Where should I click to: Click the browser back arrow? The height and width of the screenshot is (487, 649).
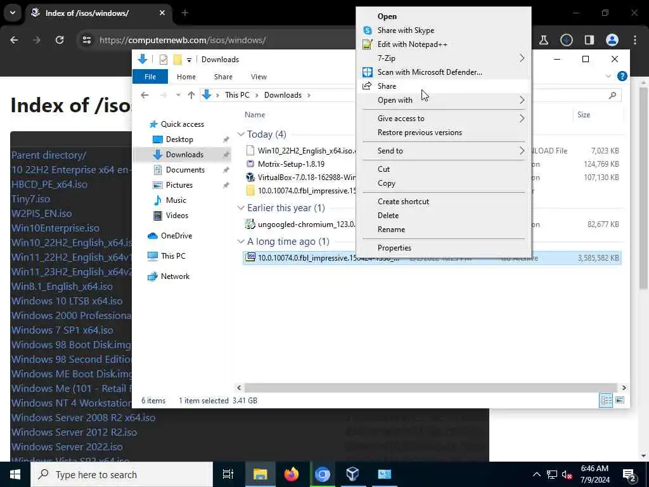[x=14, y=40]
